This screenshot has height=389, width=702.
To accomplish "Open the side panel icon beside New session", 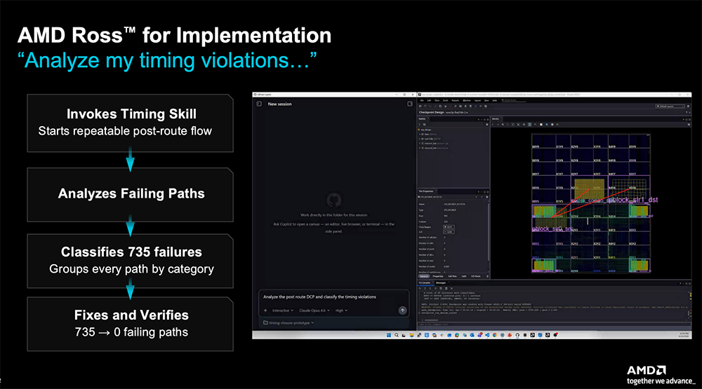I will [x=410, y=104].
